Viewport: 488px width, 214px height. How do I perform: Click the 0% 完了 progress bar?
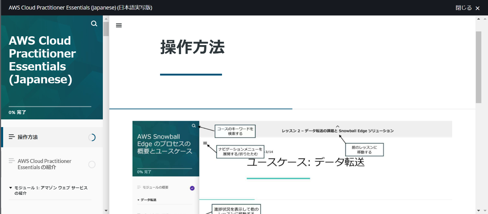coord(50,106)
